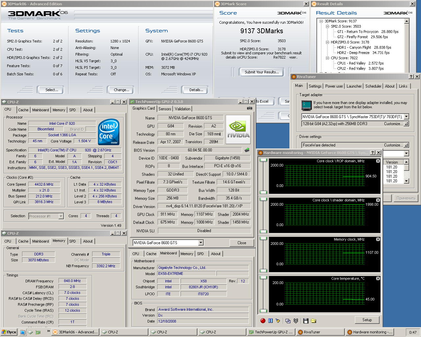Screen dimensions: 421x337
Task: Open the Power user tab in RivaTuner
Action: (334, 86)
